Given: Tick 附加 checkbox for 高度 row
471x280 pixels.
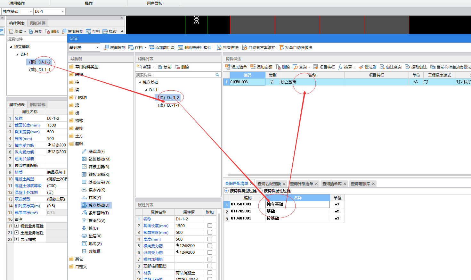Looking at the screenshot, I should point(210,239).
